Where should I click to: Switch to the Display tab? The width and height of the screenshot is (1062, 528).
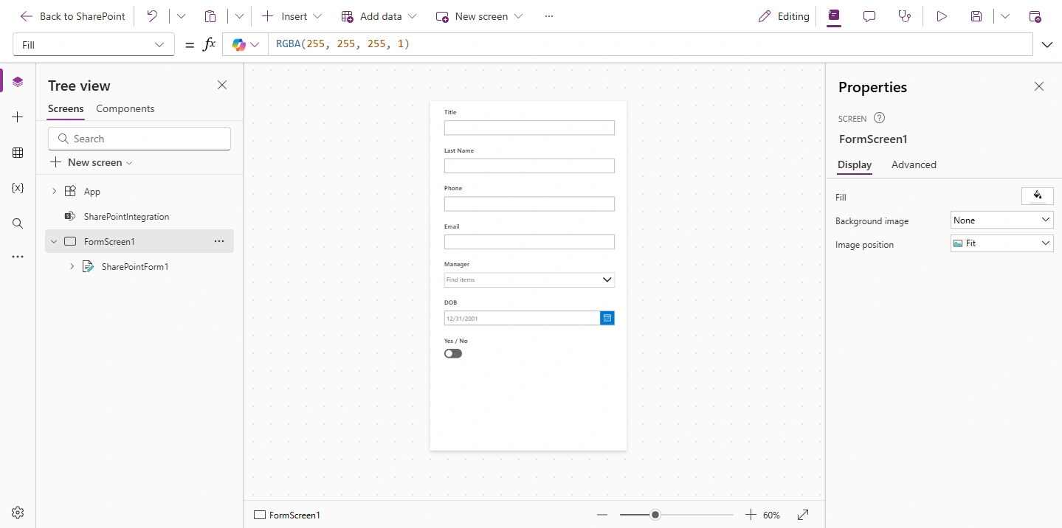click(x=855, y=165)
